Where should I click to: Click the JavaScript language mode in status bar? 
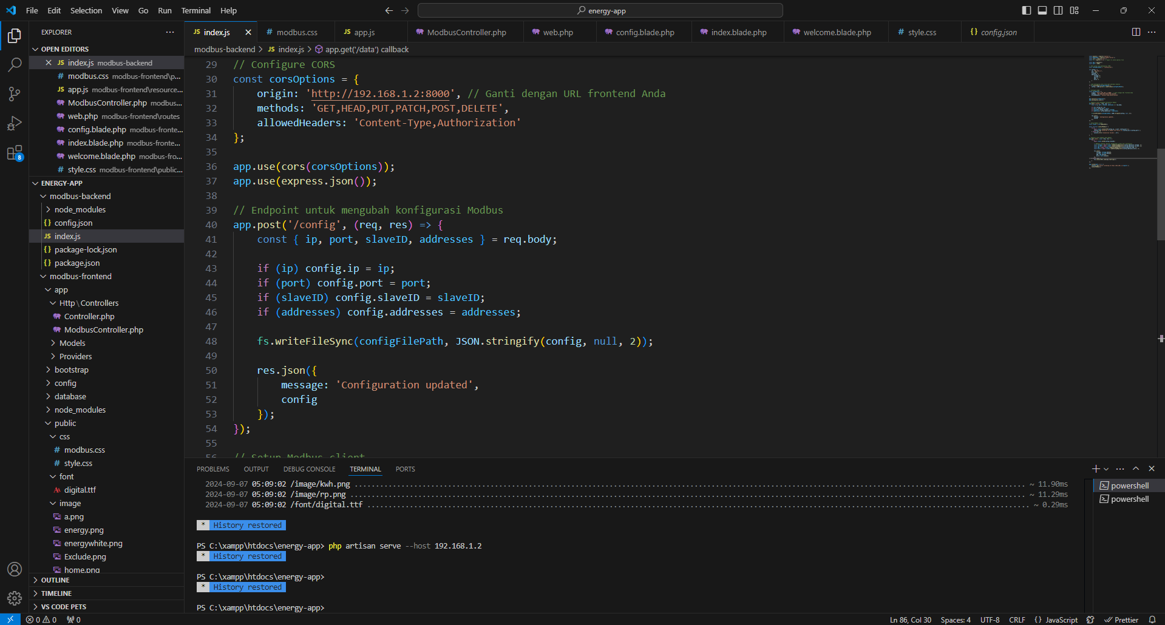[1061, 620]
